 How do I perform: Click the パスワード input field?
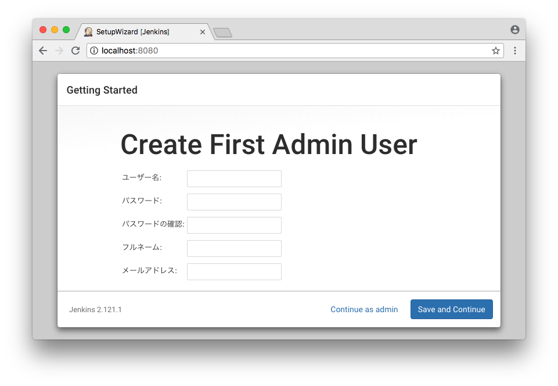pyautogui.click(x=234, y=202)
